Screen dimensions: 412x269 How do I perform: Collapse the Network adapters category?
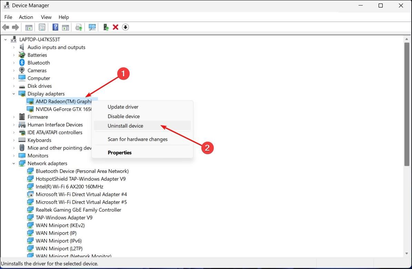pyautogui.click(x=14, y=163)
